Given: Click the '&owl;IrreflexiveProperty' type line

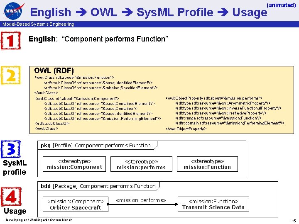Looking at the screenshot, I should [x=221, y=113].
